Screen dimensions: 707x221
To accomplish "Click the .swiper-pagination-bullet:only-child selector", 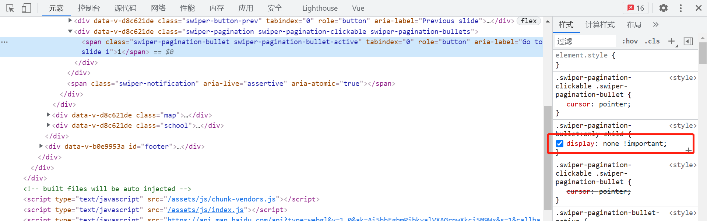I will pos(593,130).
